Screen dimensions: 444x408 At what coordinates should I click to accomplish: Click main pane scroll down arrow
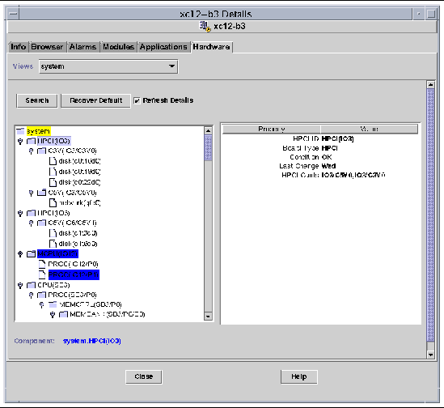[x=430, y=355]
